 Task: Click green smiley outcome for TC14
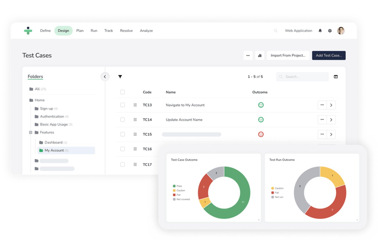[261, 119]
